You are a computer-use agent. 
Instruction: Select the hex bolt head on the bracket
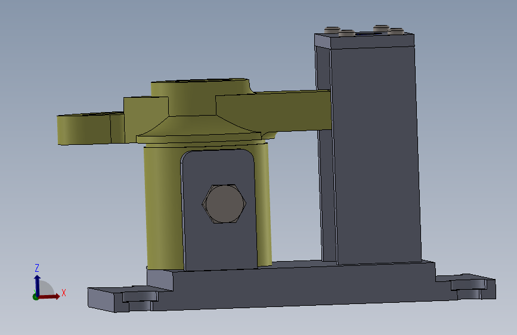coord(224,204)
